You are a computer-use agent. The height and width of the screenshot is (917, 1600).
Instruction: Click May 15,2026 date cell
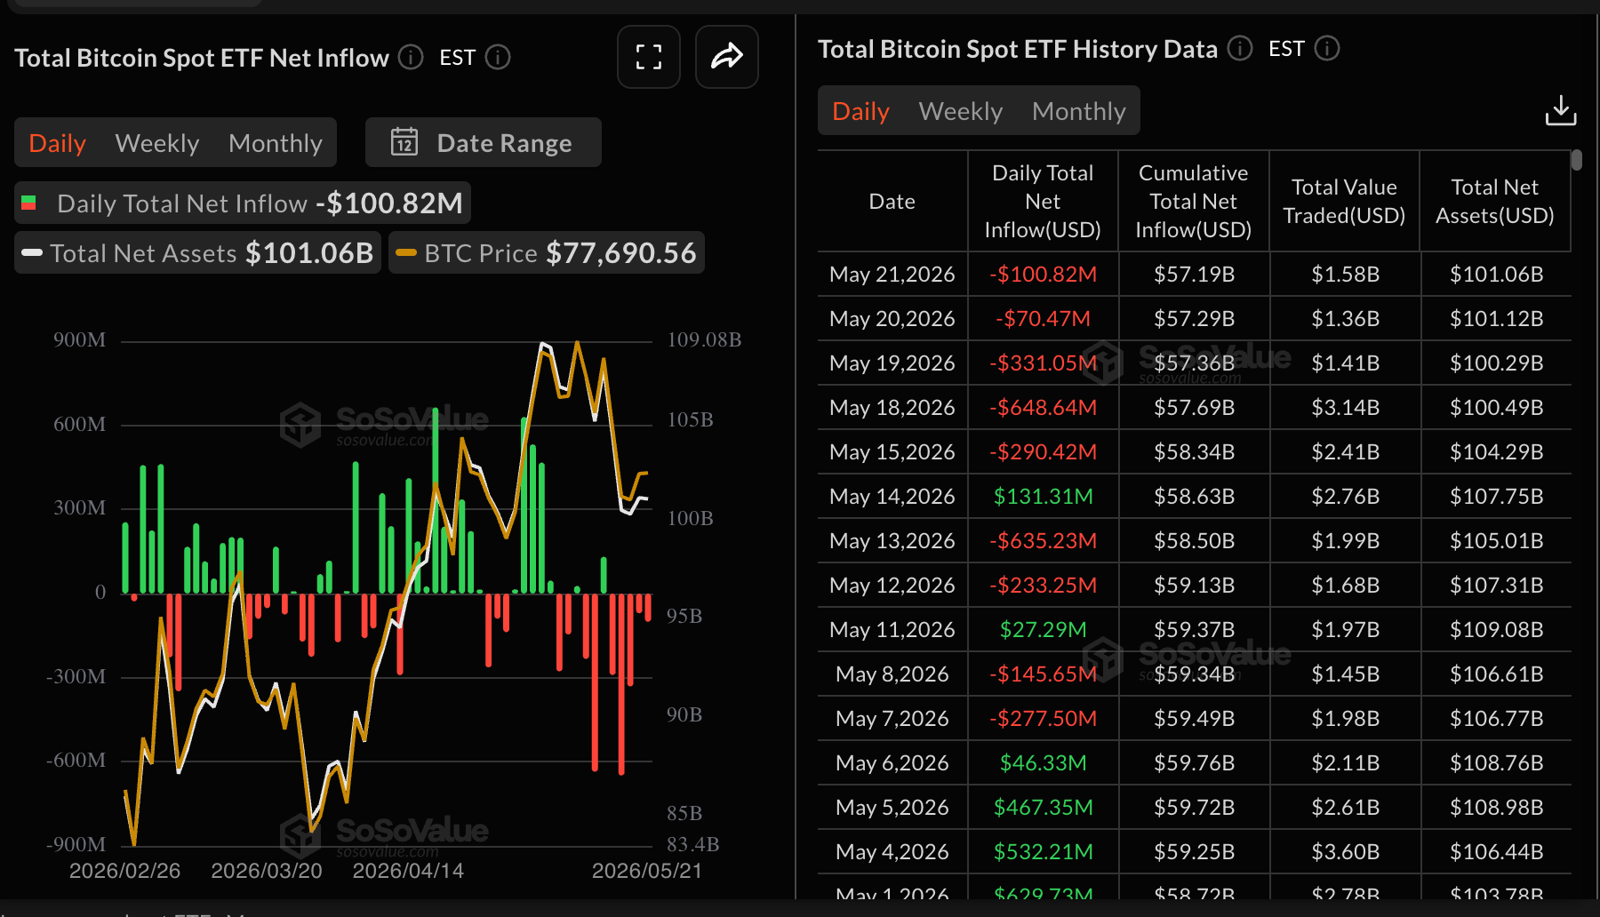(x=892, y=452)
